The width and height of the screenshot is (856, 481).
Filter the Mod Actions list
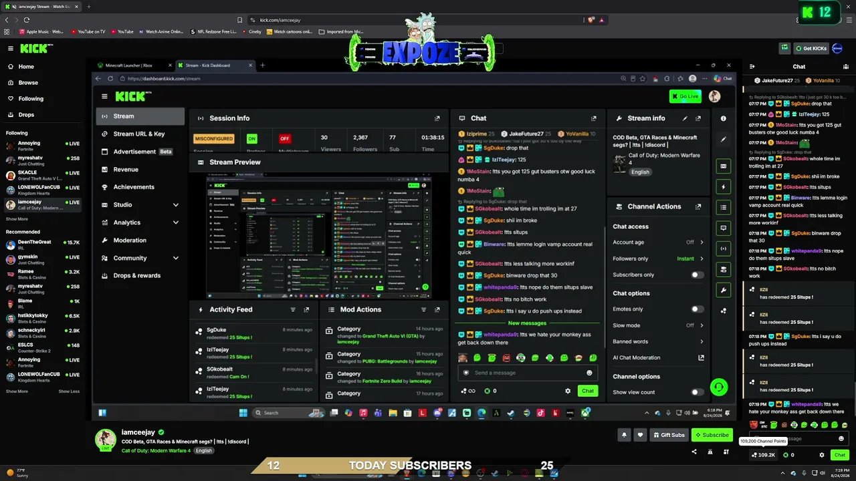423,310
